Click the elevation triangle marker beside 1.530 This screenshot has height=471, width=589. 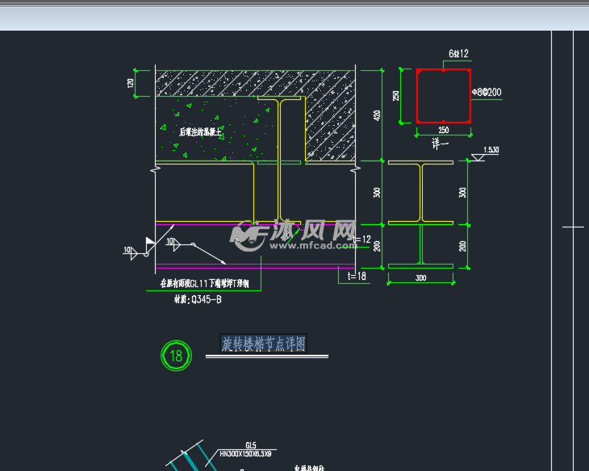(x=478, y=157)
